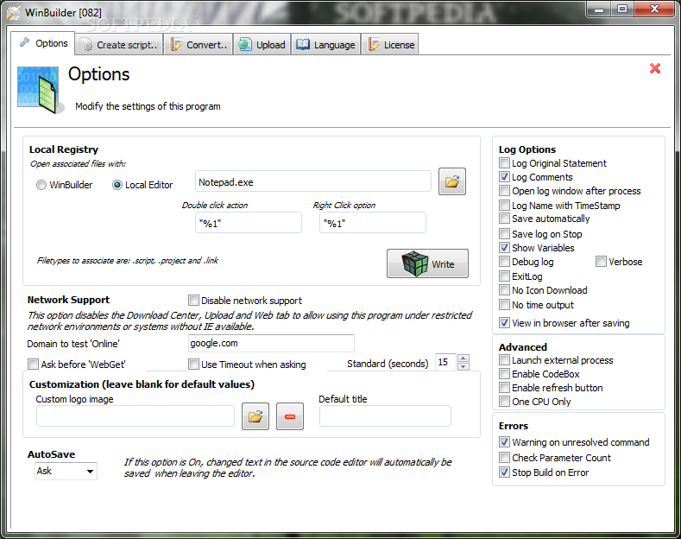Close the Options panel with red X
The image size is (681, 539).
point(655,68)
